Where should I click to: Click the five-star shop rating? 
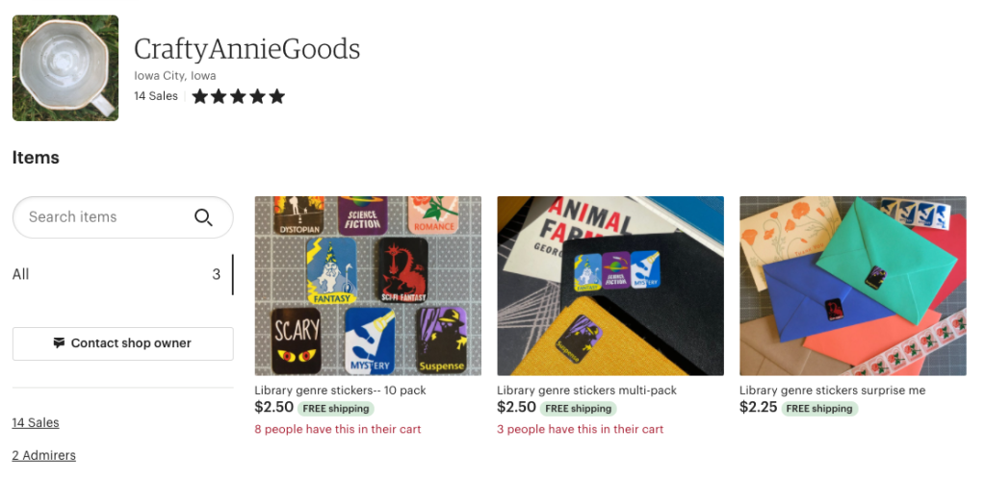(x=239, y=96)
